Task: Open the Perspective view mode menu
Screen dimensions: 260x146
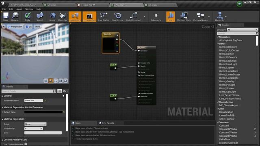Action: [15, 27]
